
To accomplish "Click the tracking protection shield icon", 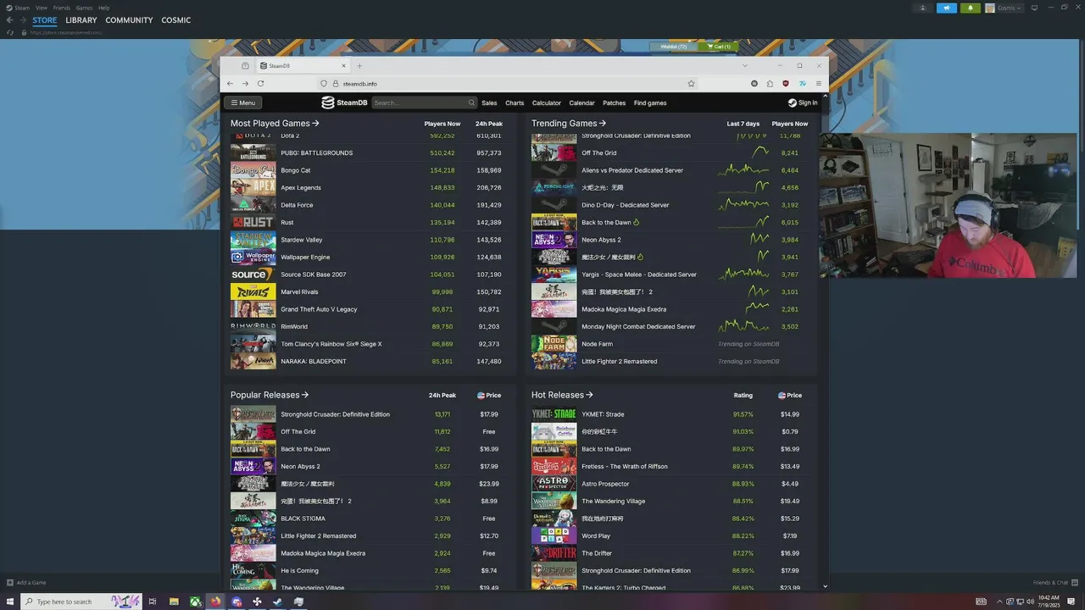I will coord(324,83).
